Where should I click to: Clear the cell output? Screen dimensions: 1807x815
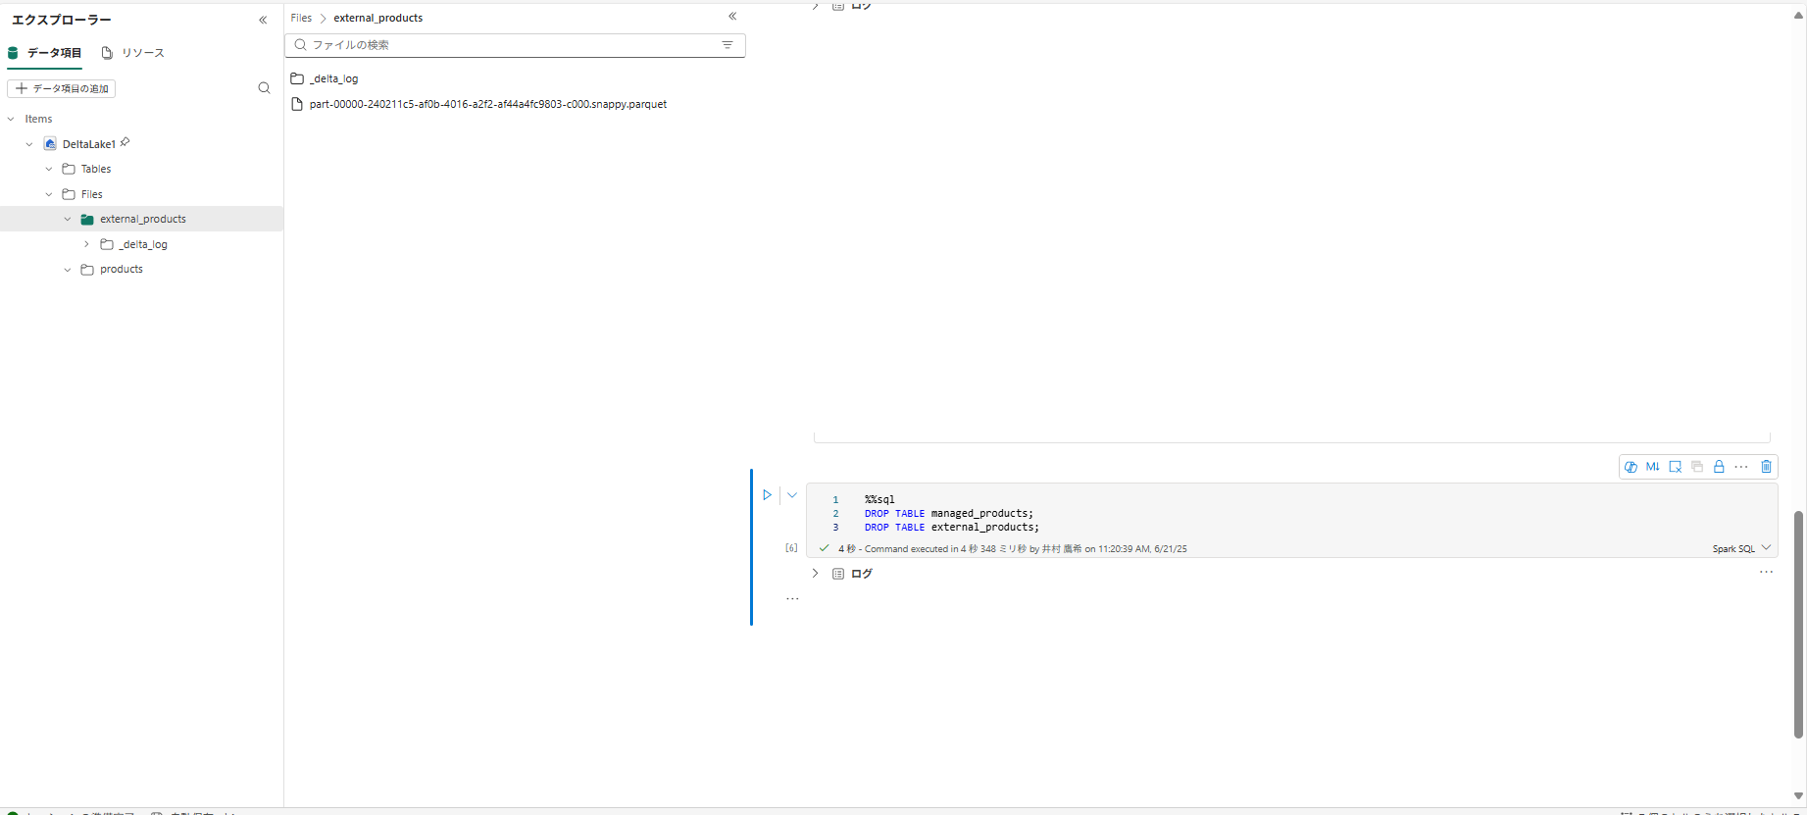pos(1676,467)
